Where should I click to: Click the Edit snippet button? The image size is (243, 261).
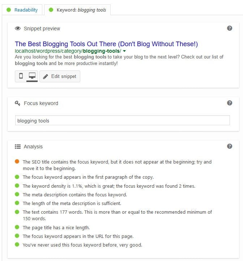tap(60, 76)
